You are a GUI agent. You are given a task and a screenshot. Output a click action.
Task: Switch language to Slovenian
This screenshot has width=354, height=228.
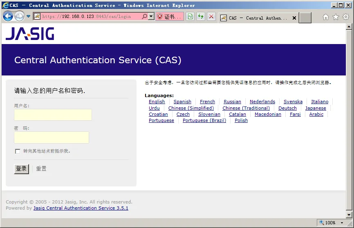click(x=209, y=114)
